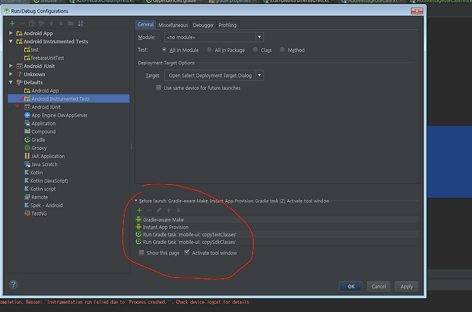This screenshot has width=472, height=312.
Task: Expand Unknown tree node
Action: (11, 74)
